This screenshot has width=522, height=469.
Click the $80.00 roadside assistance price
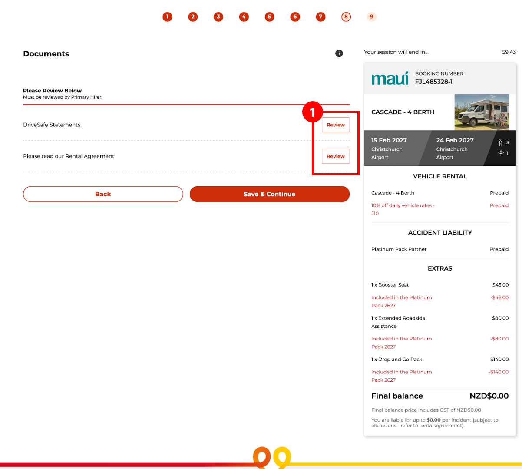[x=500, y=318]
